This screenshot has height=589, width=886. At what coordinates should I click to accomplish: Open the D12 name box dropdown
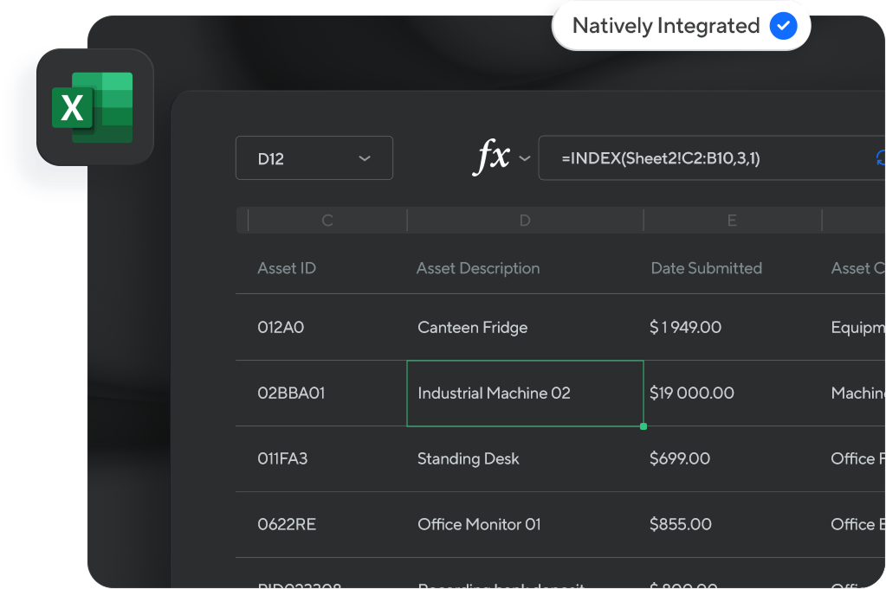tap(365, 158)
